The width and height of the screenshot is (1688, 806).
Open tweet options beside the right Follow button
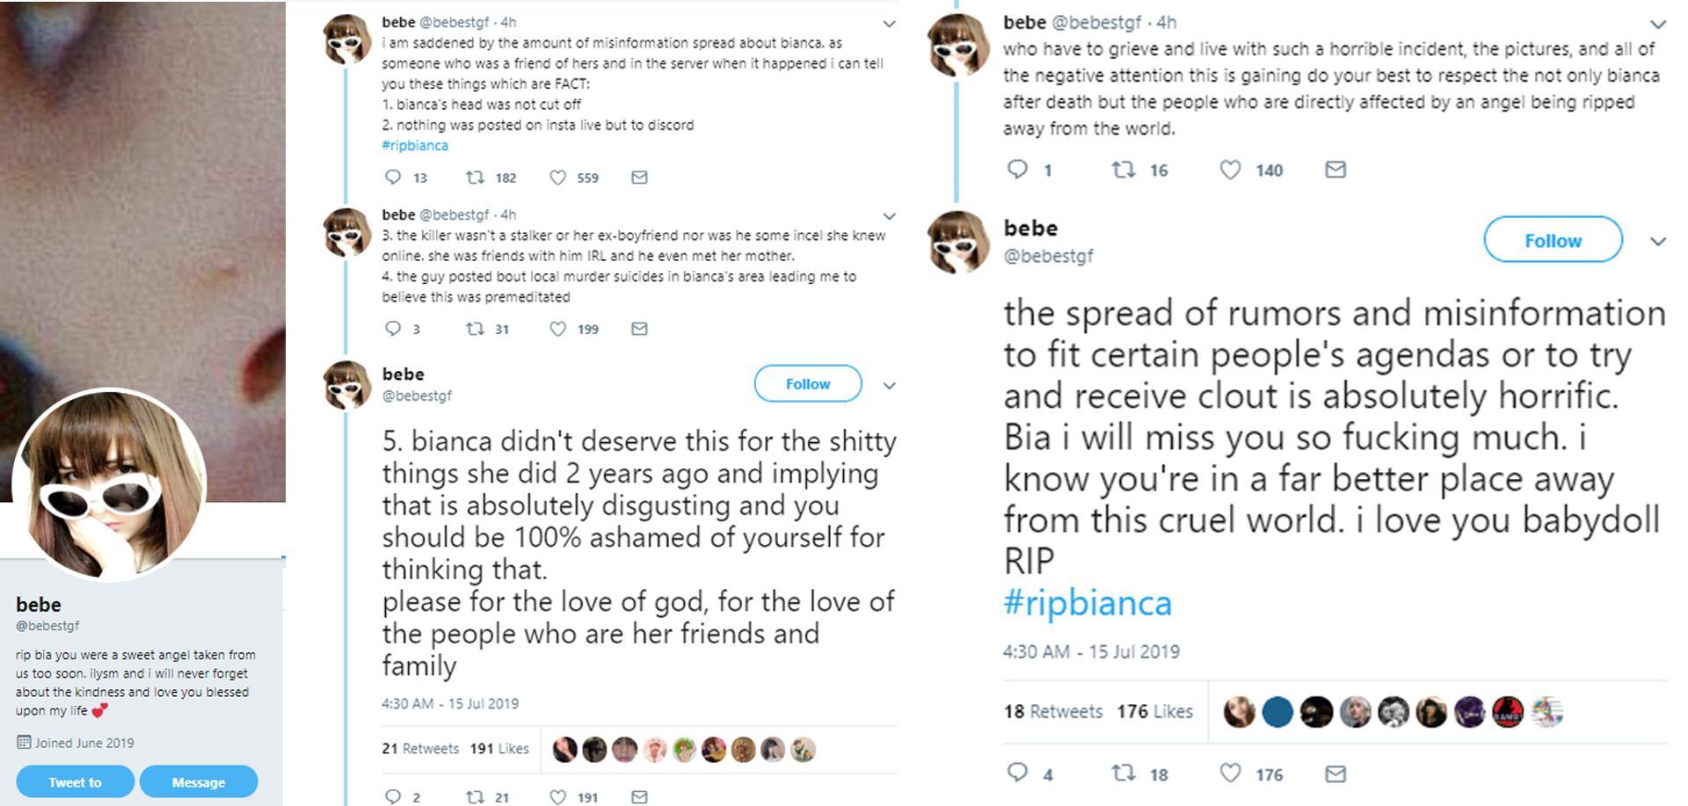point(1658,241)
